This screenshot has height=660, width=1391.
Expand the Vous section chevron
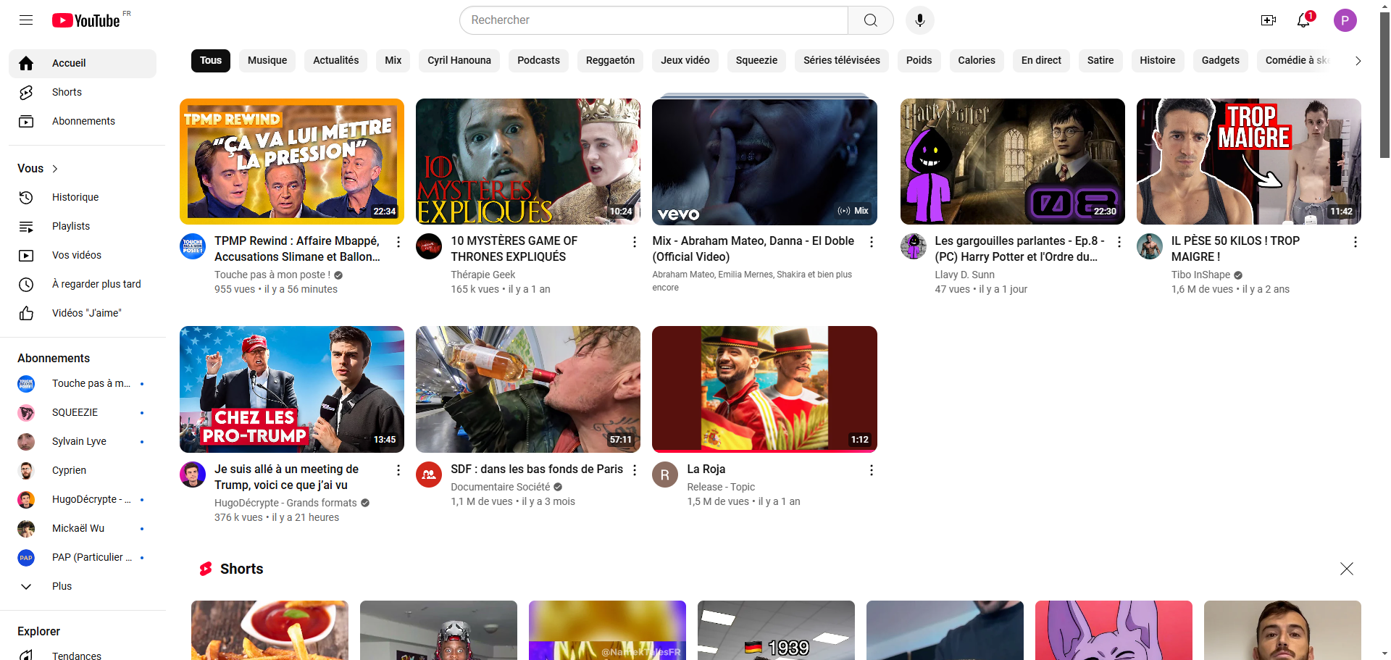pyautogui.click(x=55, y=169)
